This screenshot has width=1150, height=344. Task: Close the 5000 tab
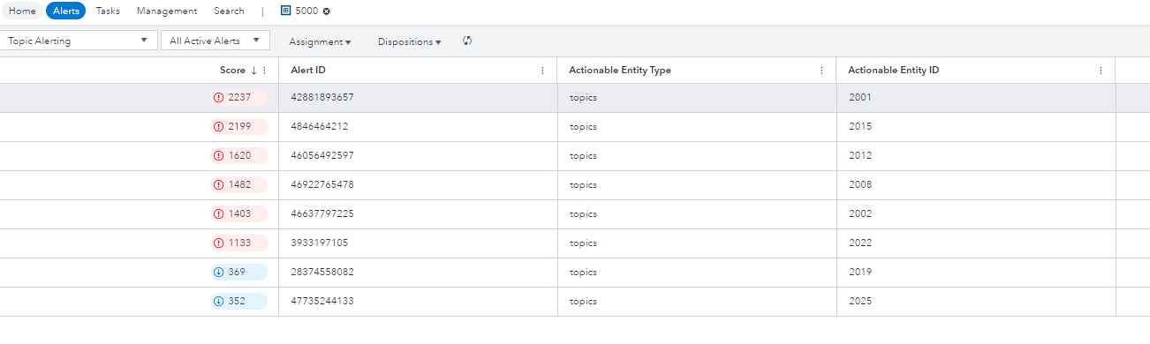coord(327,11)
